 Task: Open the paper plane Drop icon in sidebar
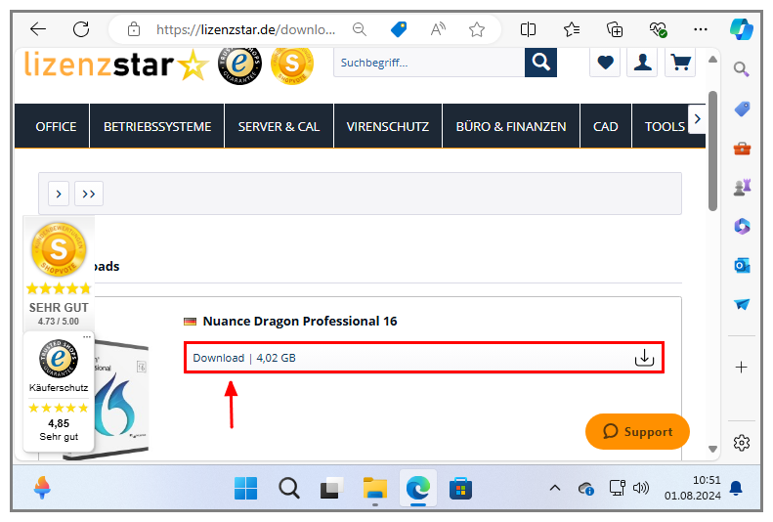(x=742, y=304)
